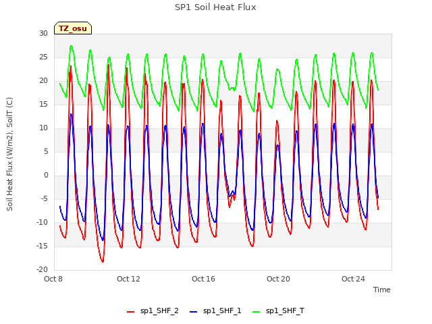Click the -15 y-axis tick label
This screenshot has height=324, width=432.
[x=42, y=246]
